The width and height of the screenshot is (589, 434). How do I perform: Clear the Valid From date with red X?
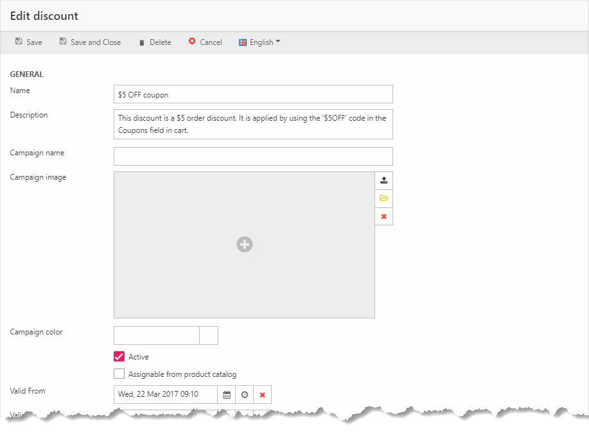click(x=263, y=395)
